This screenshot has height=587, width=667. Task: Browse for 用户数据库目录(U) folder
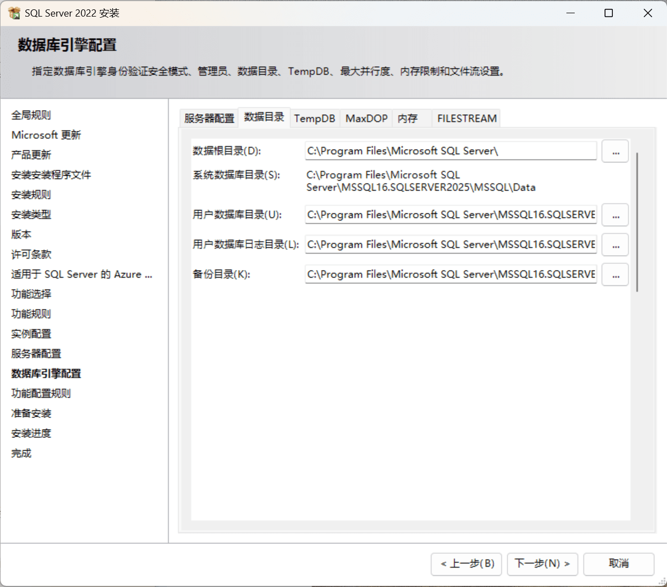click(x=615, y=215)
